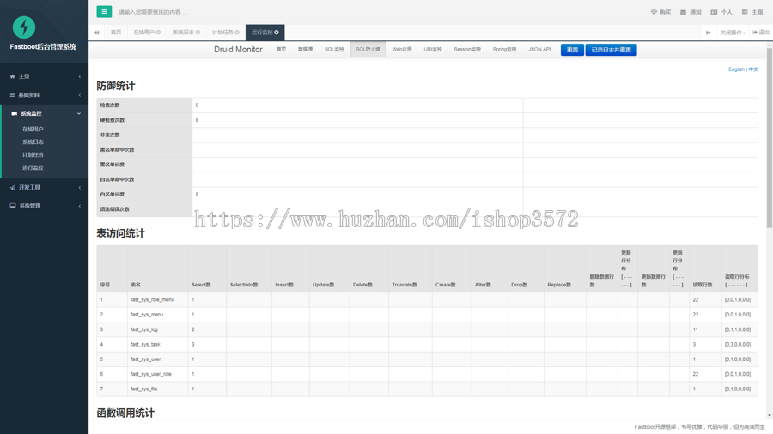Screen dimensions: 773x434
Task: Open 购买 purchase link in header
Action: click(x=660, y=12)
